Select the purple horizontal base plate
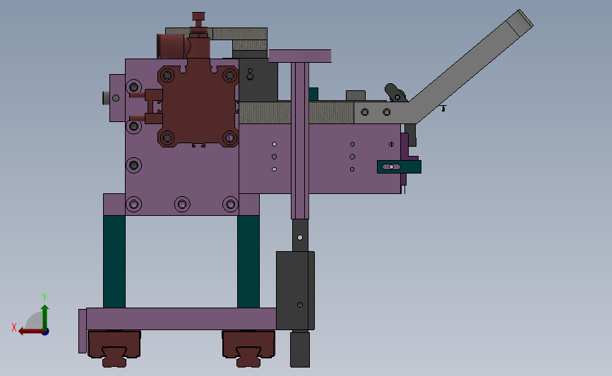Image resolution: width=612 pixels, height=376 pixels. (x=181, y=319)
